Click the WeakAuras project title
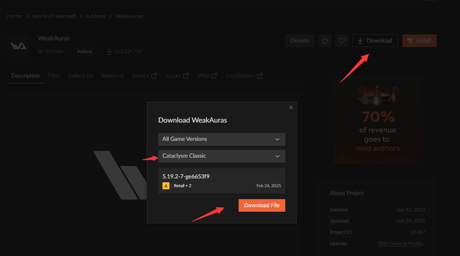Image resolution: width=460 pixels, height=256 pixels. coord(54,38)
